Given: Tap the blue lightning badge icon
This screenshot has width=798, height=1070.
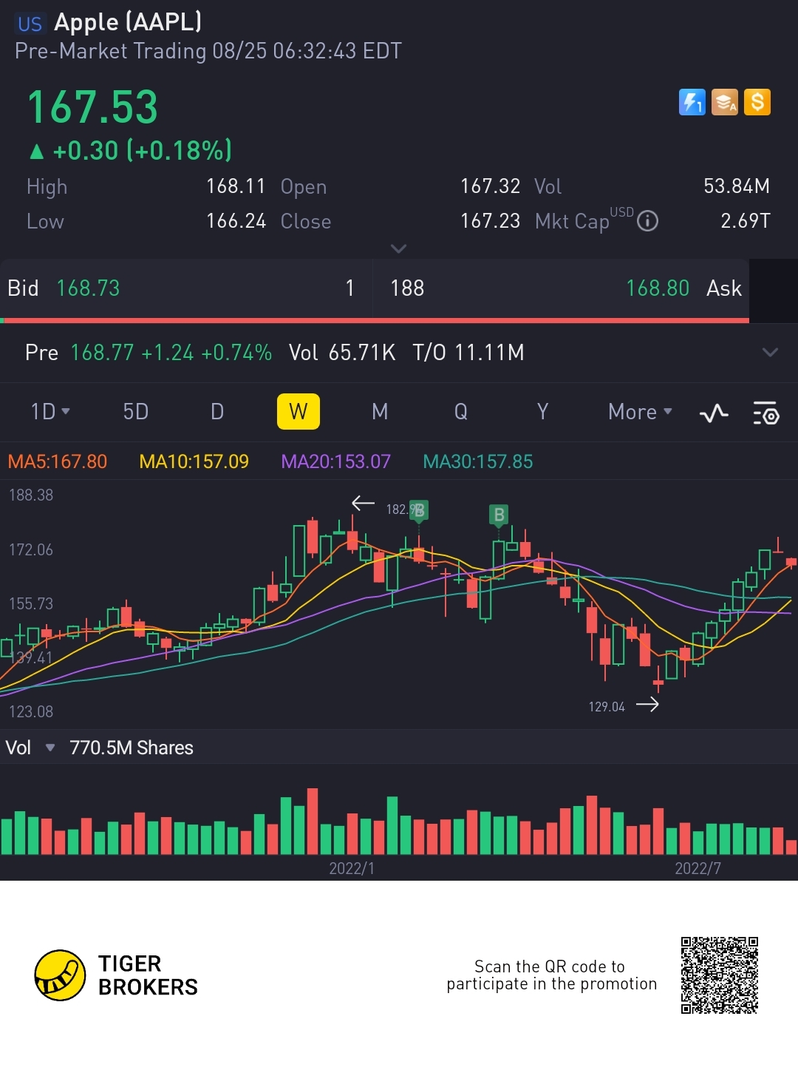Looking at the screenshot, I should pos(692,102).
